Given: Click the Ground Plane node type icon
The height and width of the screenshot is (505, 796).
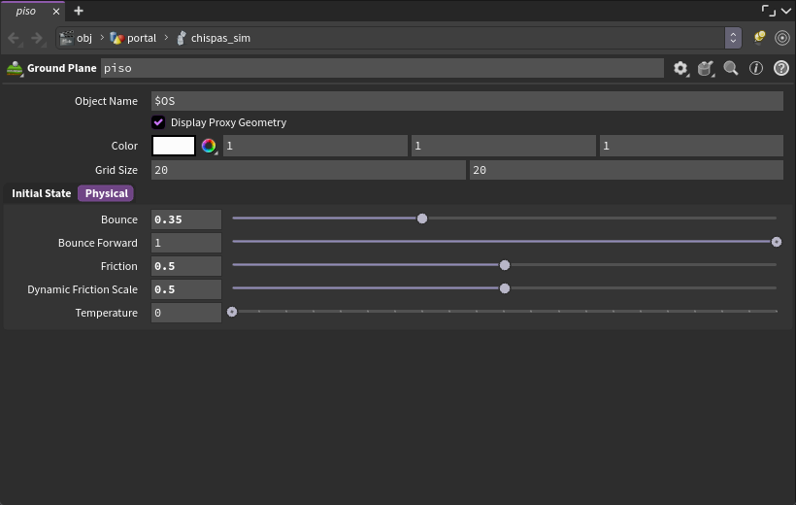Looking at the screenshot, I should click(x=15, y=69).
